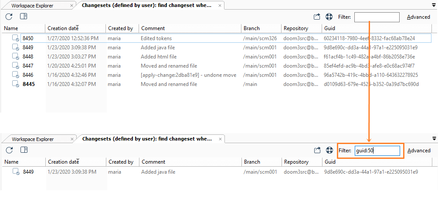Image resolution: width=438 pixels, height=199 pixels.
Task: Select changeset 8447
Action: pyautogui.click(x=28, y=66)
